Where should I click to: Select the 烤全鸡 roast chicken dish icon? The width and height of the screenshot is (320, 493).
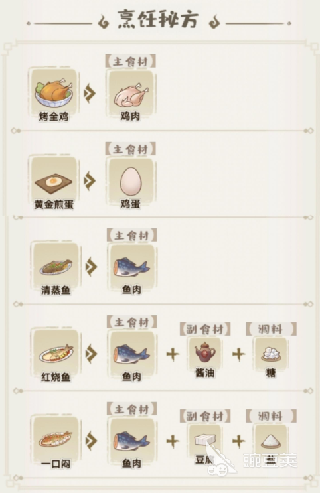(x=54, y=94)
